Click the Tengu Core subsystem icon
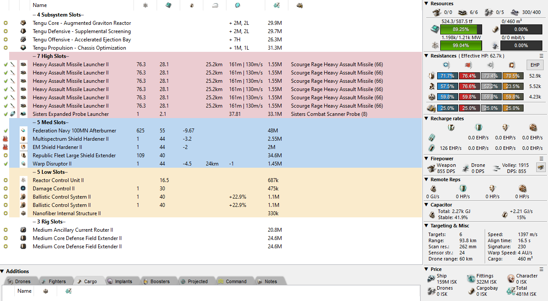548x301 pixels. coord(23,23)
